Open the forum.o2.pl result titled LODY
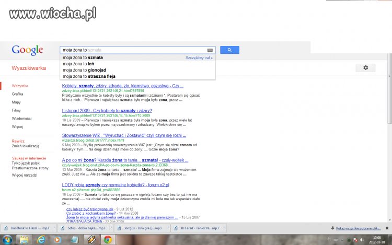Image resolution: width=392 pixels, height=245 pixels. (x=116, y=185)
